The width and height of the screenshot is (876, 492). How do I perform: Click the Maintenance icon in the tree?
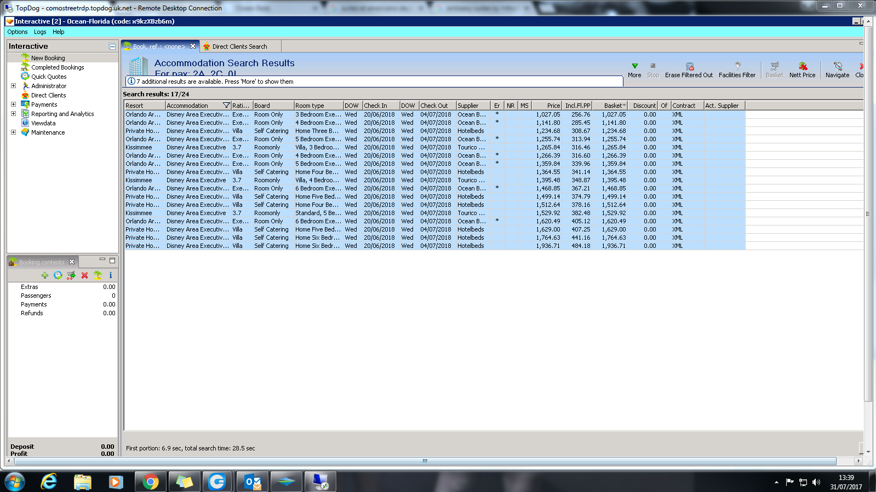[25, 132]
